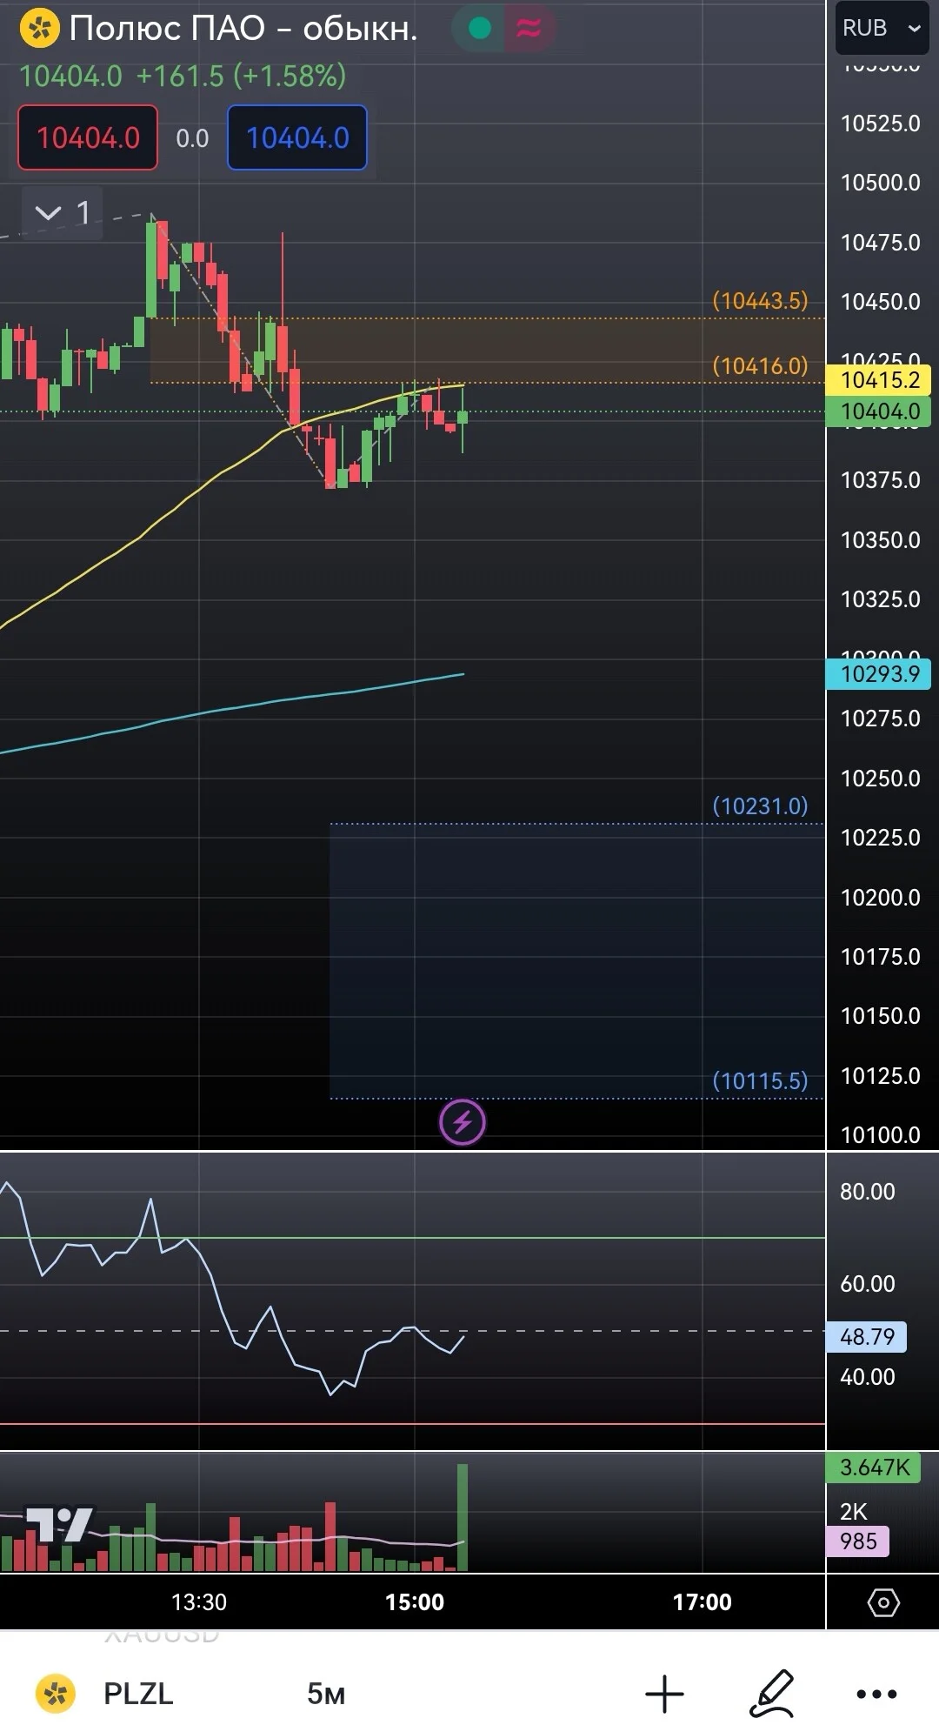939x1725 pixels.
Task: Open the three-dots more menu
Action: tap(876, 1694)
